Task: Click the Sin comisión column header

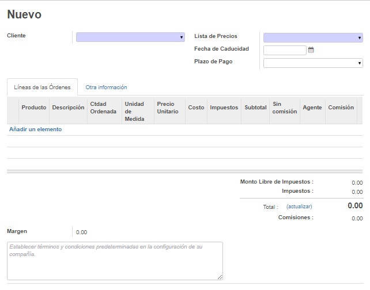Action: [x=285, y=108]
